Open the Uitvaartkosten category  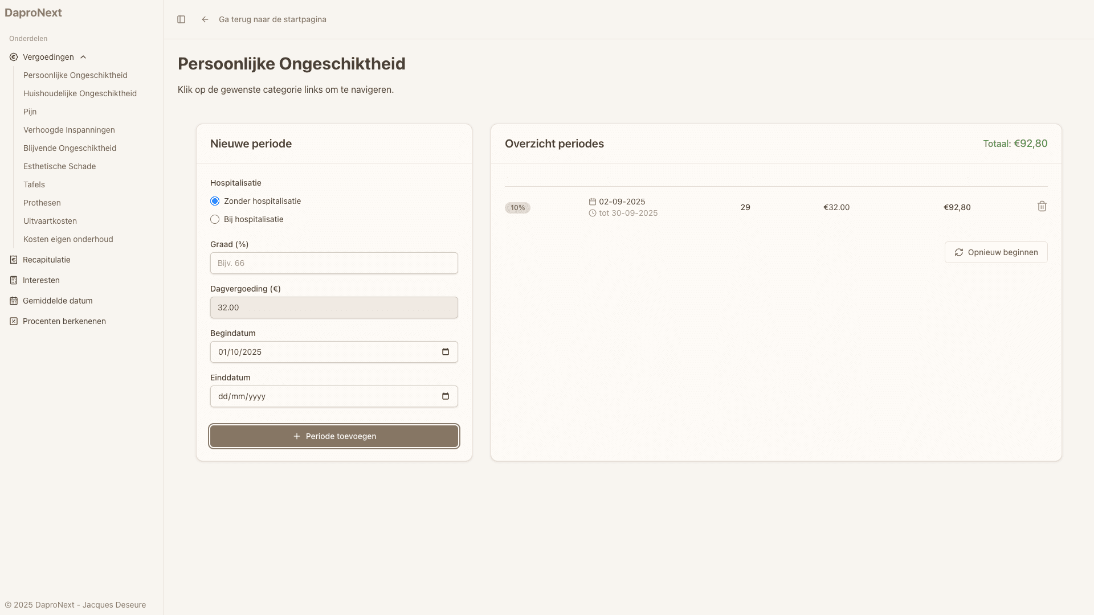(50, 221)
